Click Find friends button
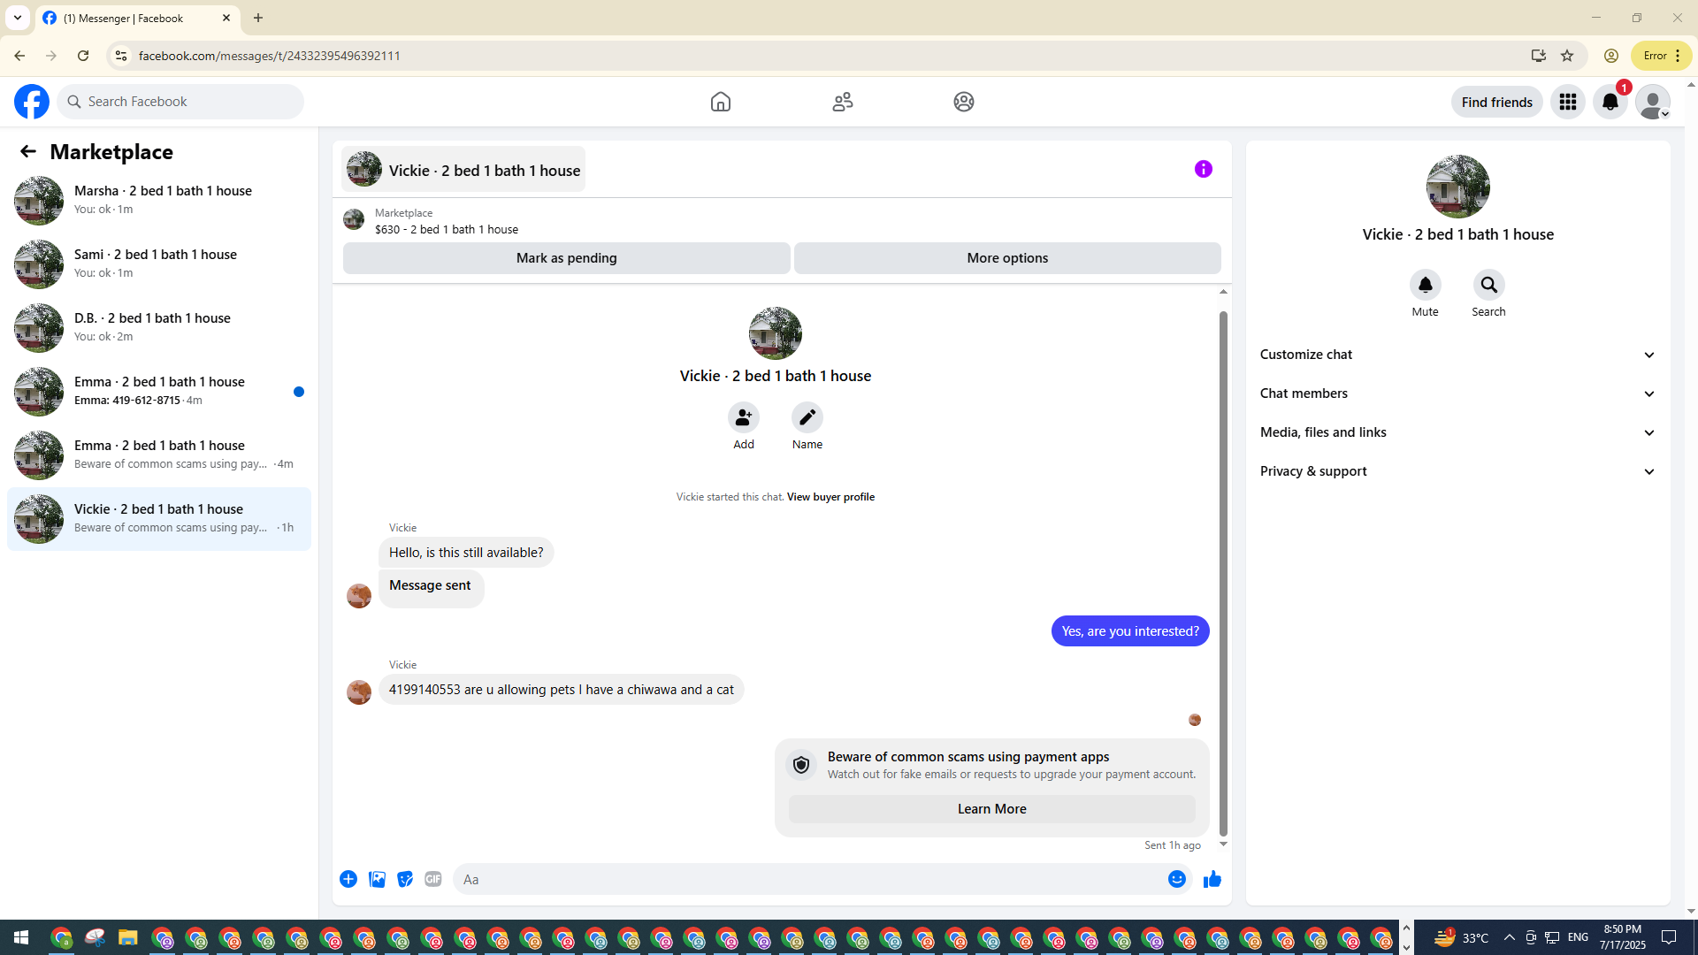The height and width of the screenshot is (955, 1698). [1497, 102]
